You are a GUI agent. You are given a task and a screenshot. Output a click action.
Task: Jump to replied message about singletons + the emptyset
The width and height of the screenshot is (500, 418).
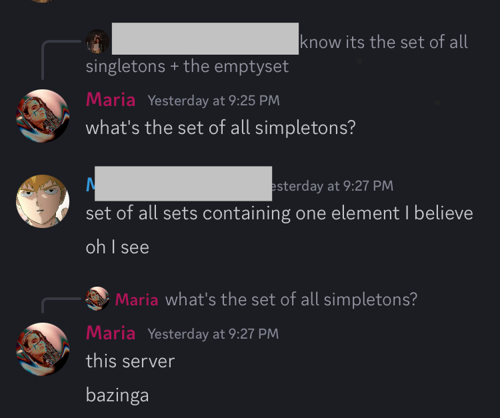coord(277,54)
